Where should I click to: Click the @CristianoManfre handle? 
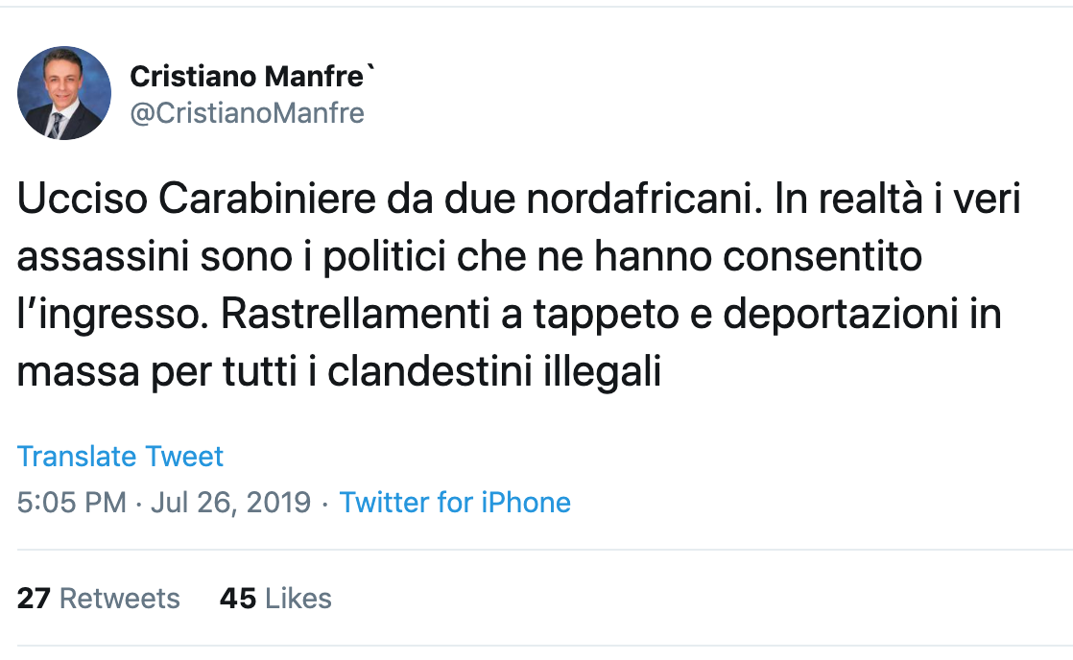(x=247, y=113)
